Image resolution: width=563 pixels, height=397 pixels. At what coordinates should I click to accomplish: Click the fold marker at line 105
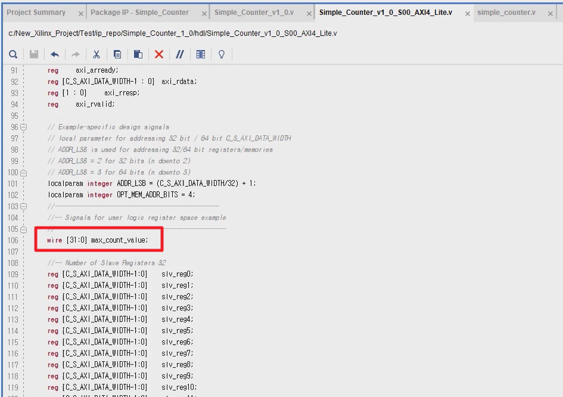pyautogui.click(x=24, y=229)
